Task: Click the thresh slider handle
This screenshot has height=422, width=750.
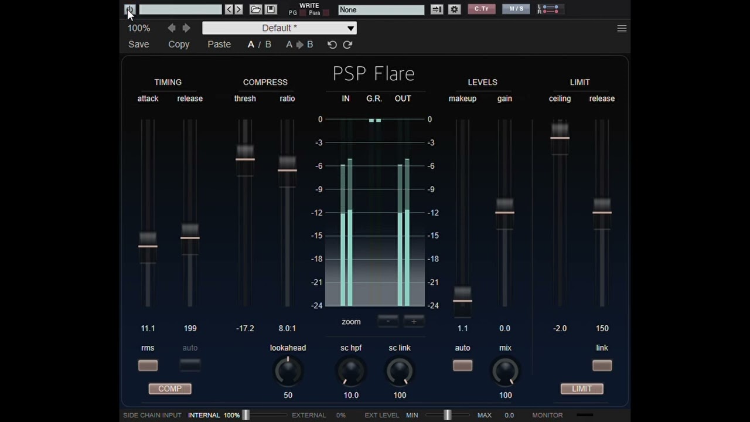Action: (245, 159)
